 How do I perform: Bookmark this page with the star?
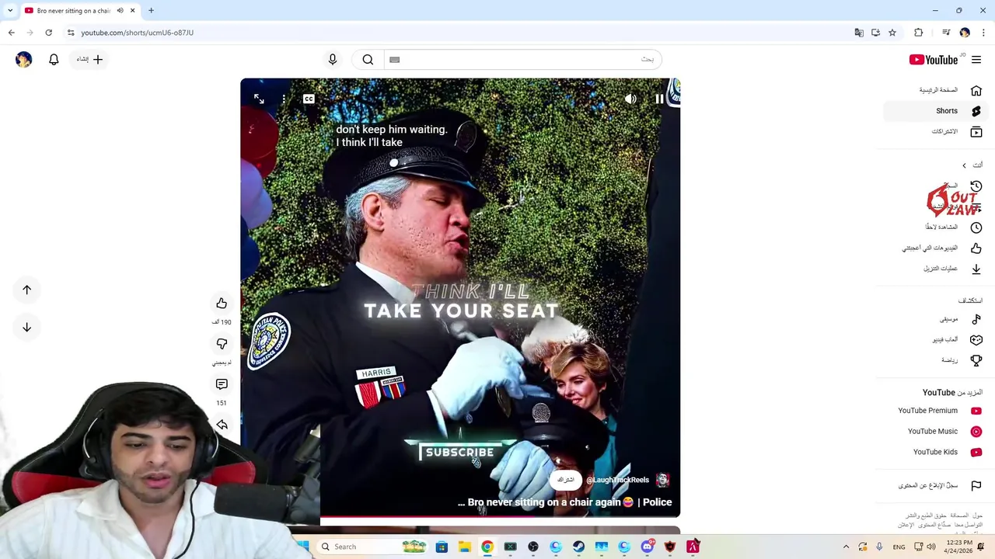pyautogui.click(x=892, y=33)
